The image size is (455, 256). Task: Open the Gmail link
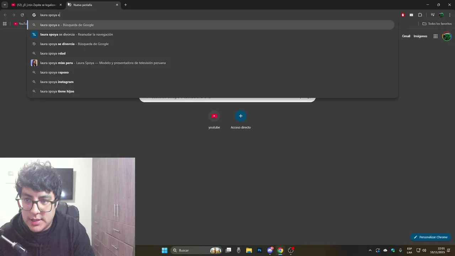pyautogui.click(x=406, y=36)
